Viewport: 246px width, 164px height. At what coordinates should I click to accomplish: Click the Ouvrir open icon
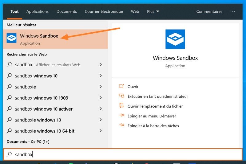121,86
